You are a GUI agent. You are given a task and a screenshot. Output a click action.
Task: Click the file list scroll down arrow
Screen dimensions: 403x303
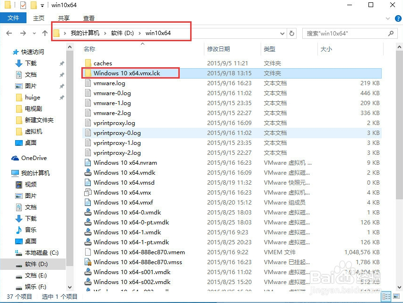pos(399,287)
